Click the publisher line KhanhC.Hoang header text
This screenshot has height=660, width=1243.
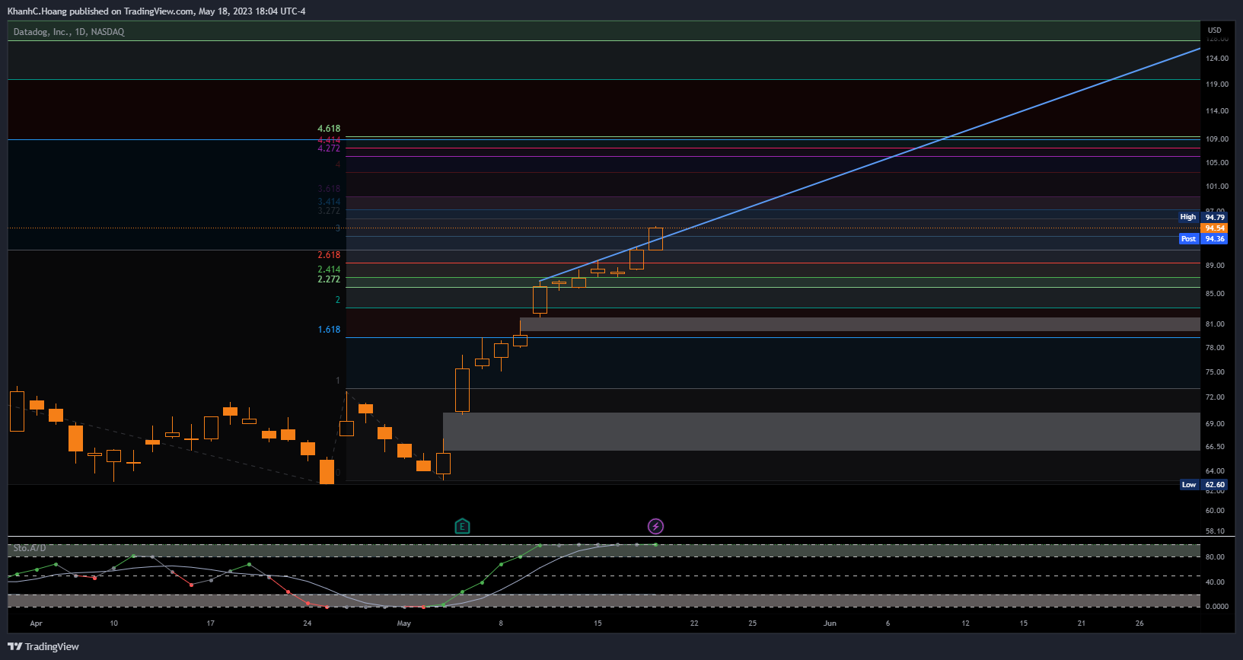click(156, 11)
